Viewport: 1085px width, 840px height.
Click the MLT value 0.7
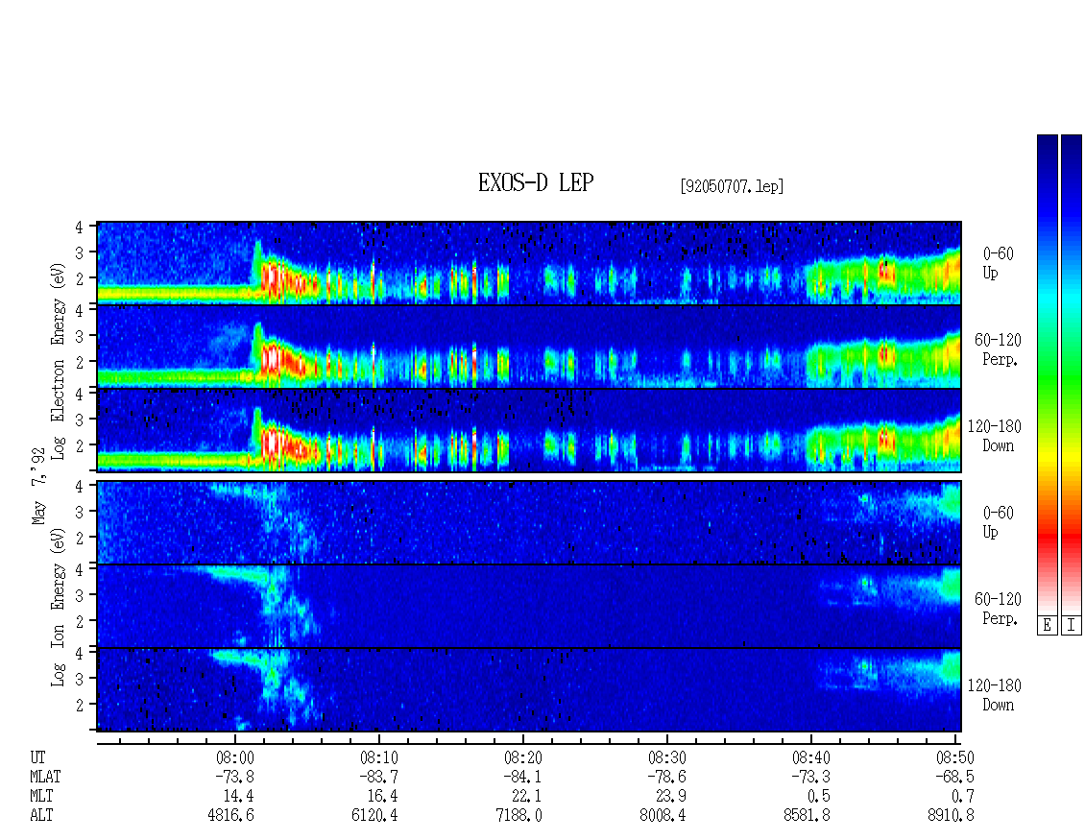click(962, 797)
